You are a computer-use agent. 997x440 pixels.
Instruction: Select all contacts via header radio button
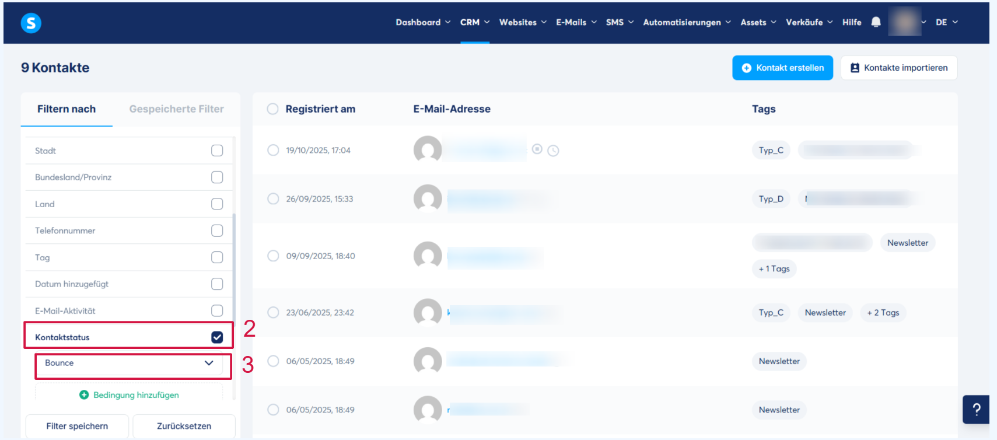tap(272, 109)
